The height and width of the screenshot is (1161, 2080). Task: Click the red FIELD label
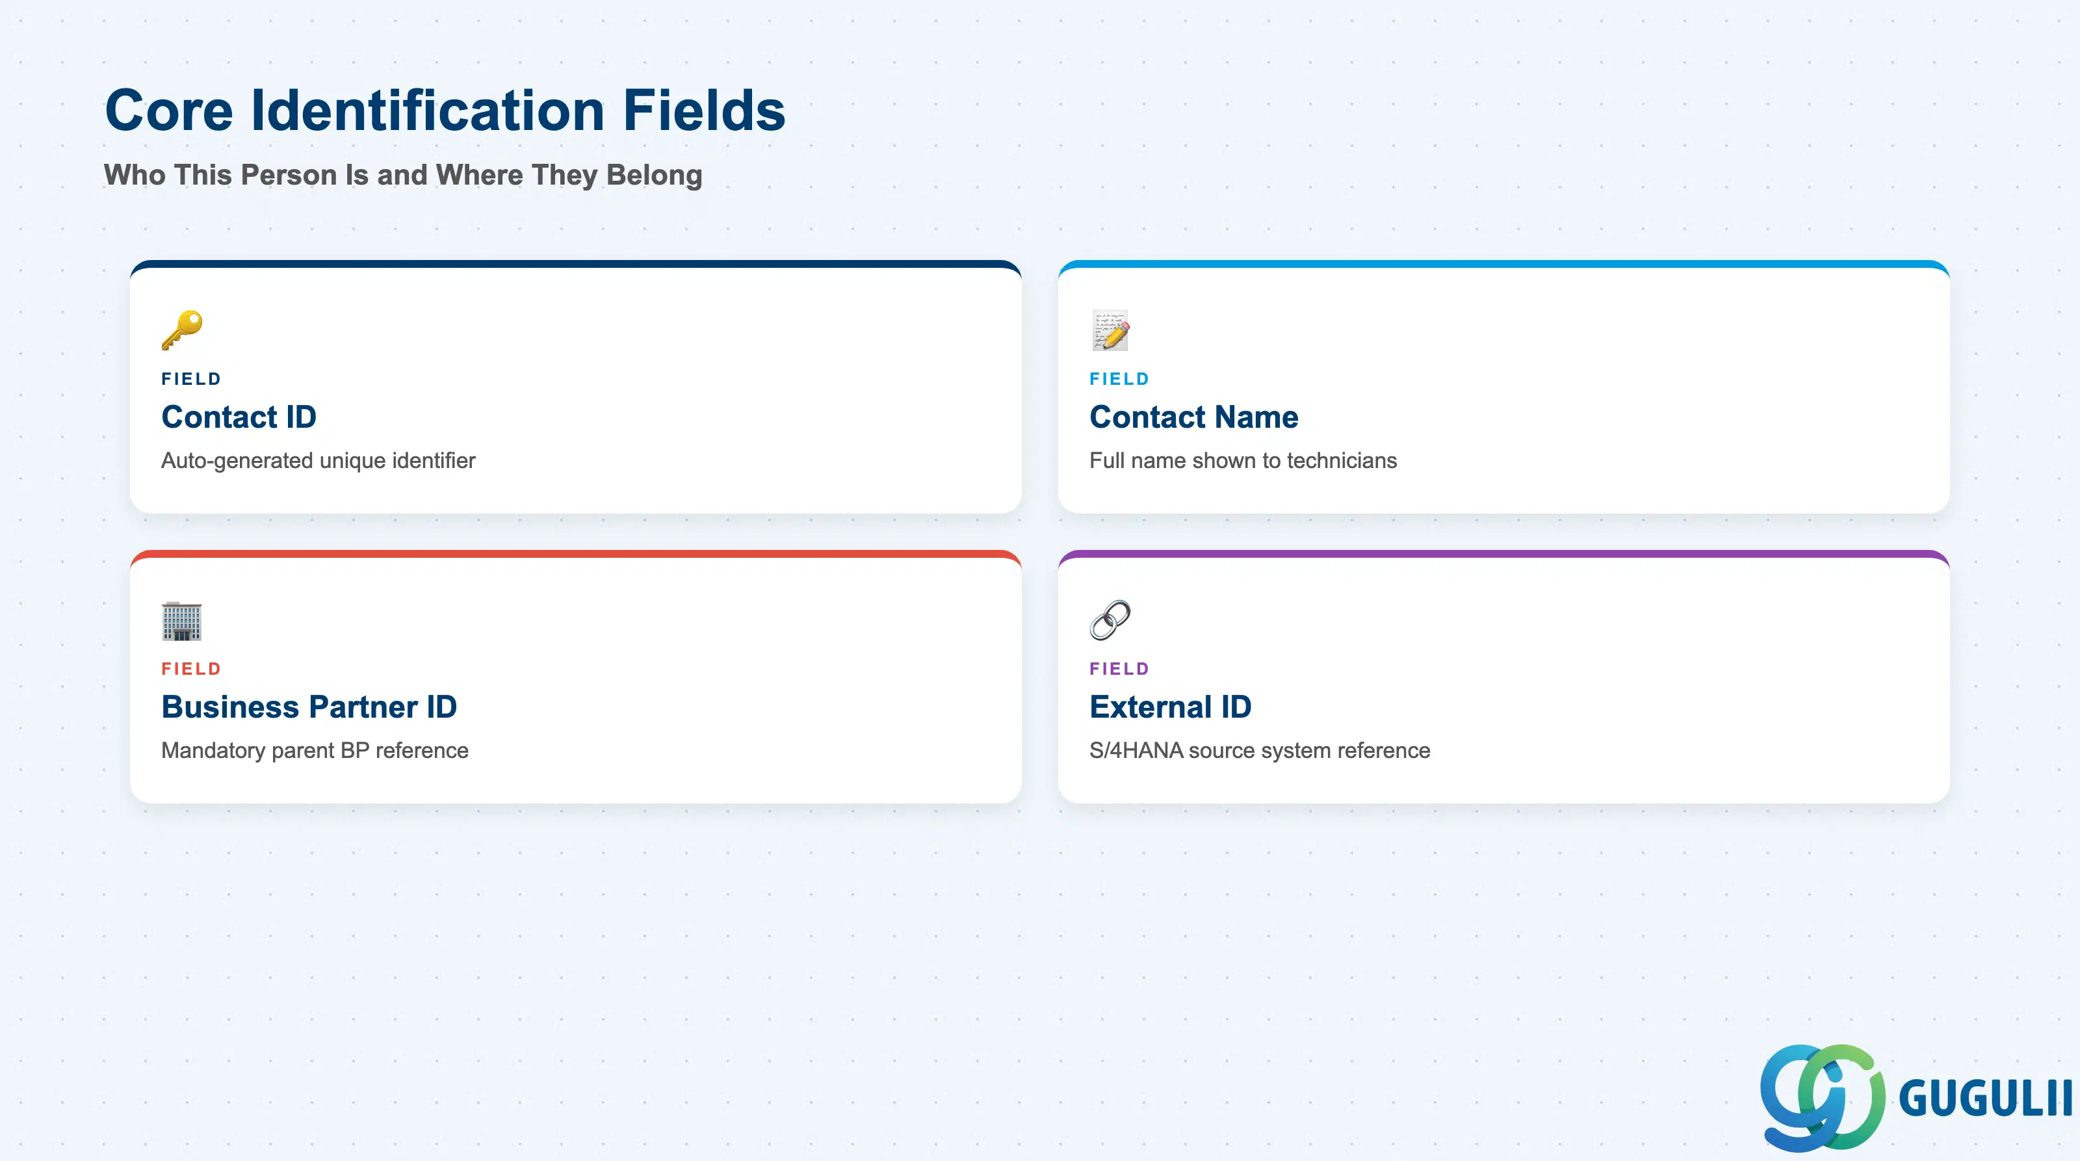191,670
